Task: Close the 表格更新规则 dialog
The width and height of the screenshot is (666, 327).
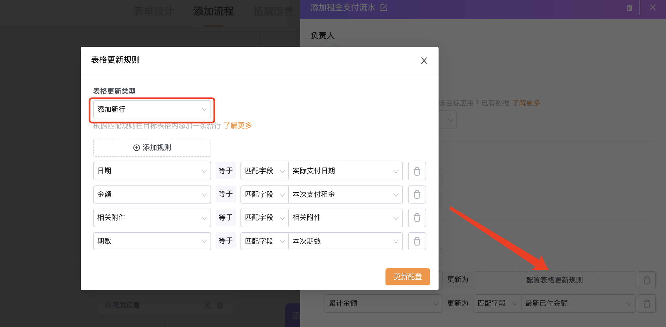Action: coord(424,61)
